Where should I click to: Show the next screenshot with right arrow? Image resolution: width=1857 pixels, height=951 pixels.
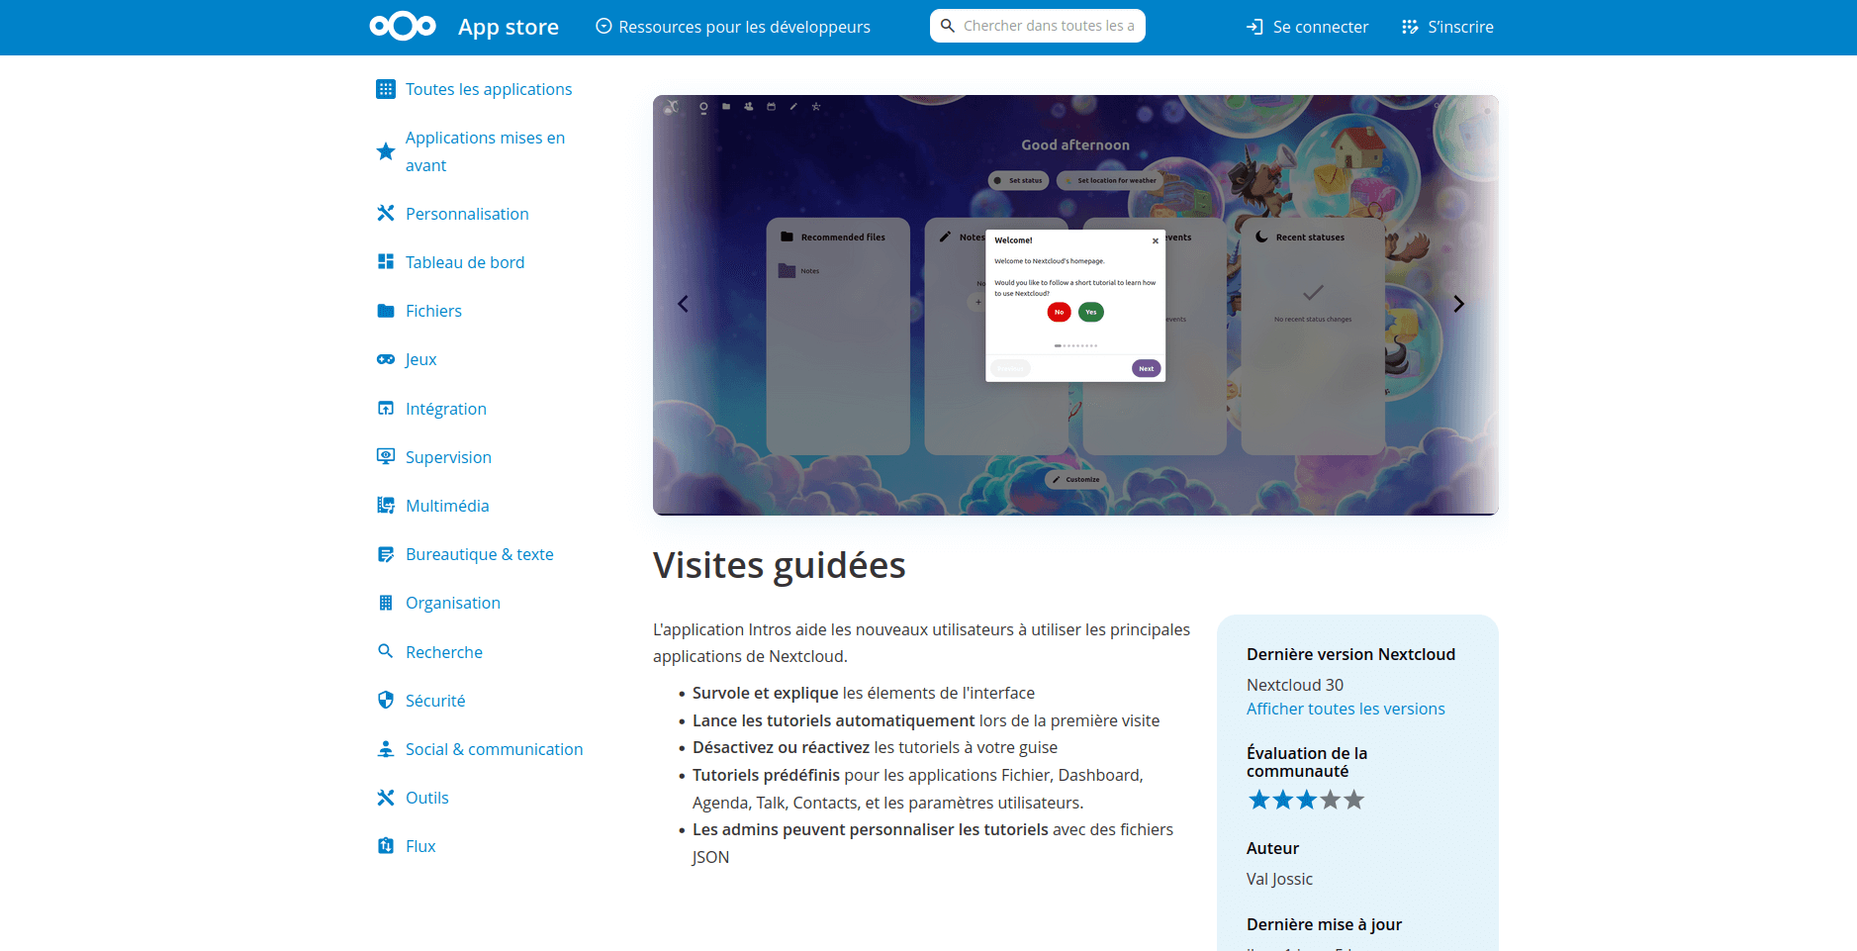[1458, 304]
